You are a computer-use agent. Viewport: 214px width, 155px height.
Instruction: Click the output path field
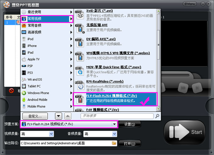(69, 143)
